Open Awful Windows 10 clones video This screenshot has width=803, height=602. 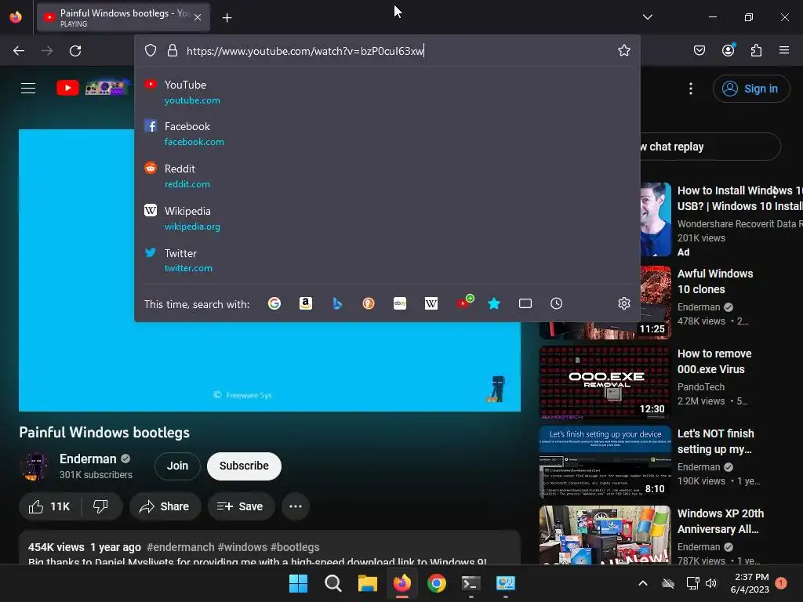tap(715, 281)
